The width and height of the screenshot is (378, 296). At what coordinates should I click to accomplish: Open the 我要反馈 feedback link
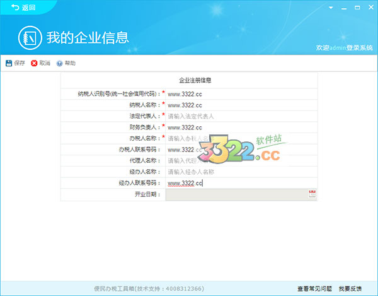click(x=350, y=288)
